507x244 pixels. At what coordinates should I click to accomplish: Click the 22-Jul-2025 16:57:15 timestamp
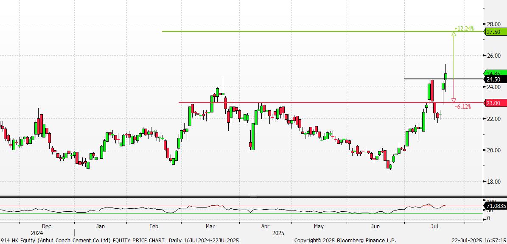click(478, 241)
